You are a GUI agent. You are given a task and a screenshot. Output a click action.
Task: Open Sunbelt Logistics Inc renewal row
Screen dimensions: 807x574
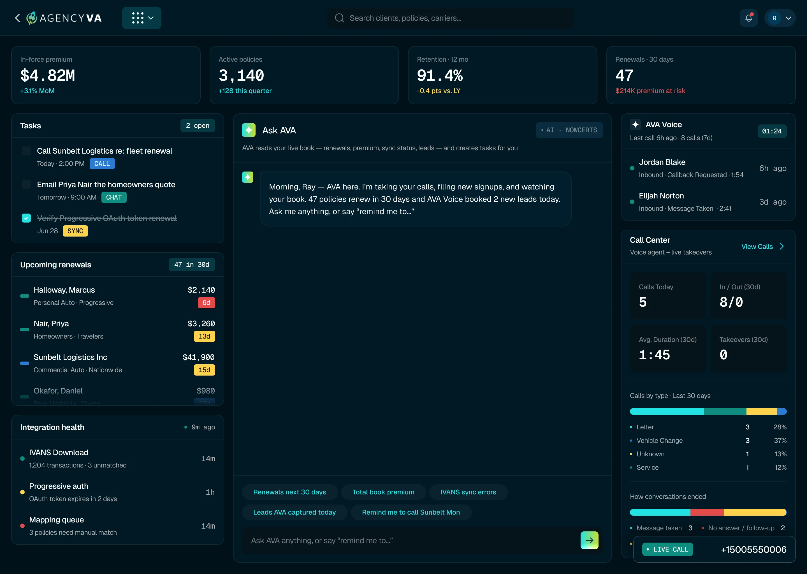click(118, 363)
